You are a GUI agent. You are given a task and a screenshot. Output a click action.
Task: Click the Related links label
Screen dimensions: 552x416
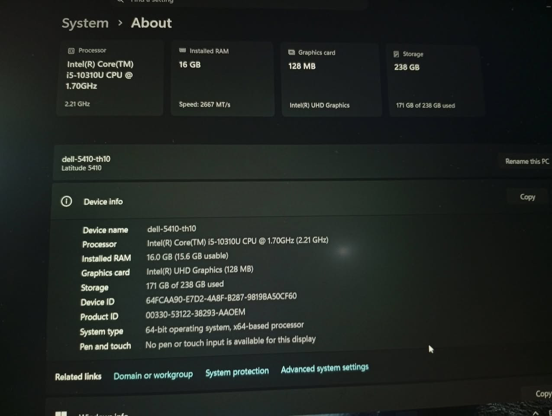(78, 377)
